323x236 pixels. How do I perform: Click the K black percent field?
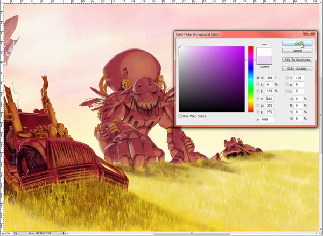(298, 119)
